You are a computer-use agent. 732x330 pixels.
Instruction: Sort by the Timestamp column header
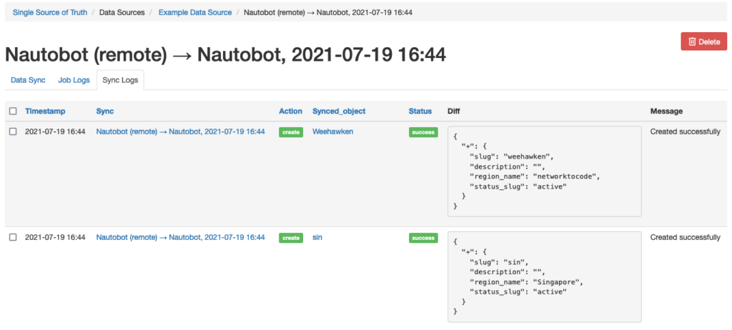(x=45, y=111)
